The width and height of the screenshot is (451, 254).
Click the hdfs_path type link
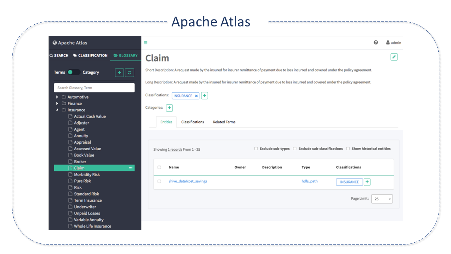coord(309,181)
